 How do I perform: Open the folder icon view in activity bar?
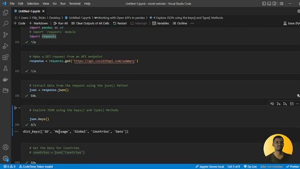click(5, 90)
